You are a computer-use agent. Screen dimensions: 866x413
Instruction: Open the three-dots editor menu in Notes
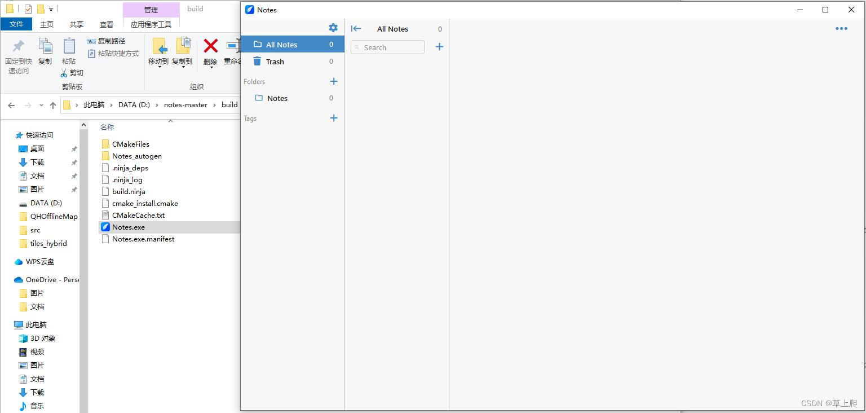click(x=841, y=29)
